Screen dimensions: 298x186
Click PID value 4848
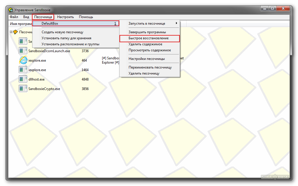(85, 79)
